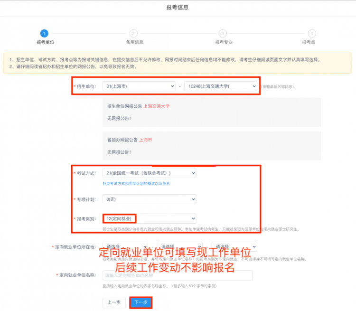This screenshot has width=356, height=311.
Task: Go to the 报考专业 step label
Action: [223, 42]
